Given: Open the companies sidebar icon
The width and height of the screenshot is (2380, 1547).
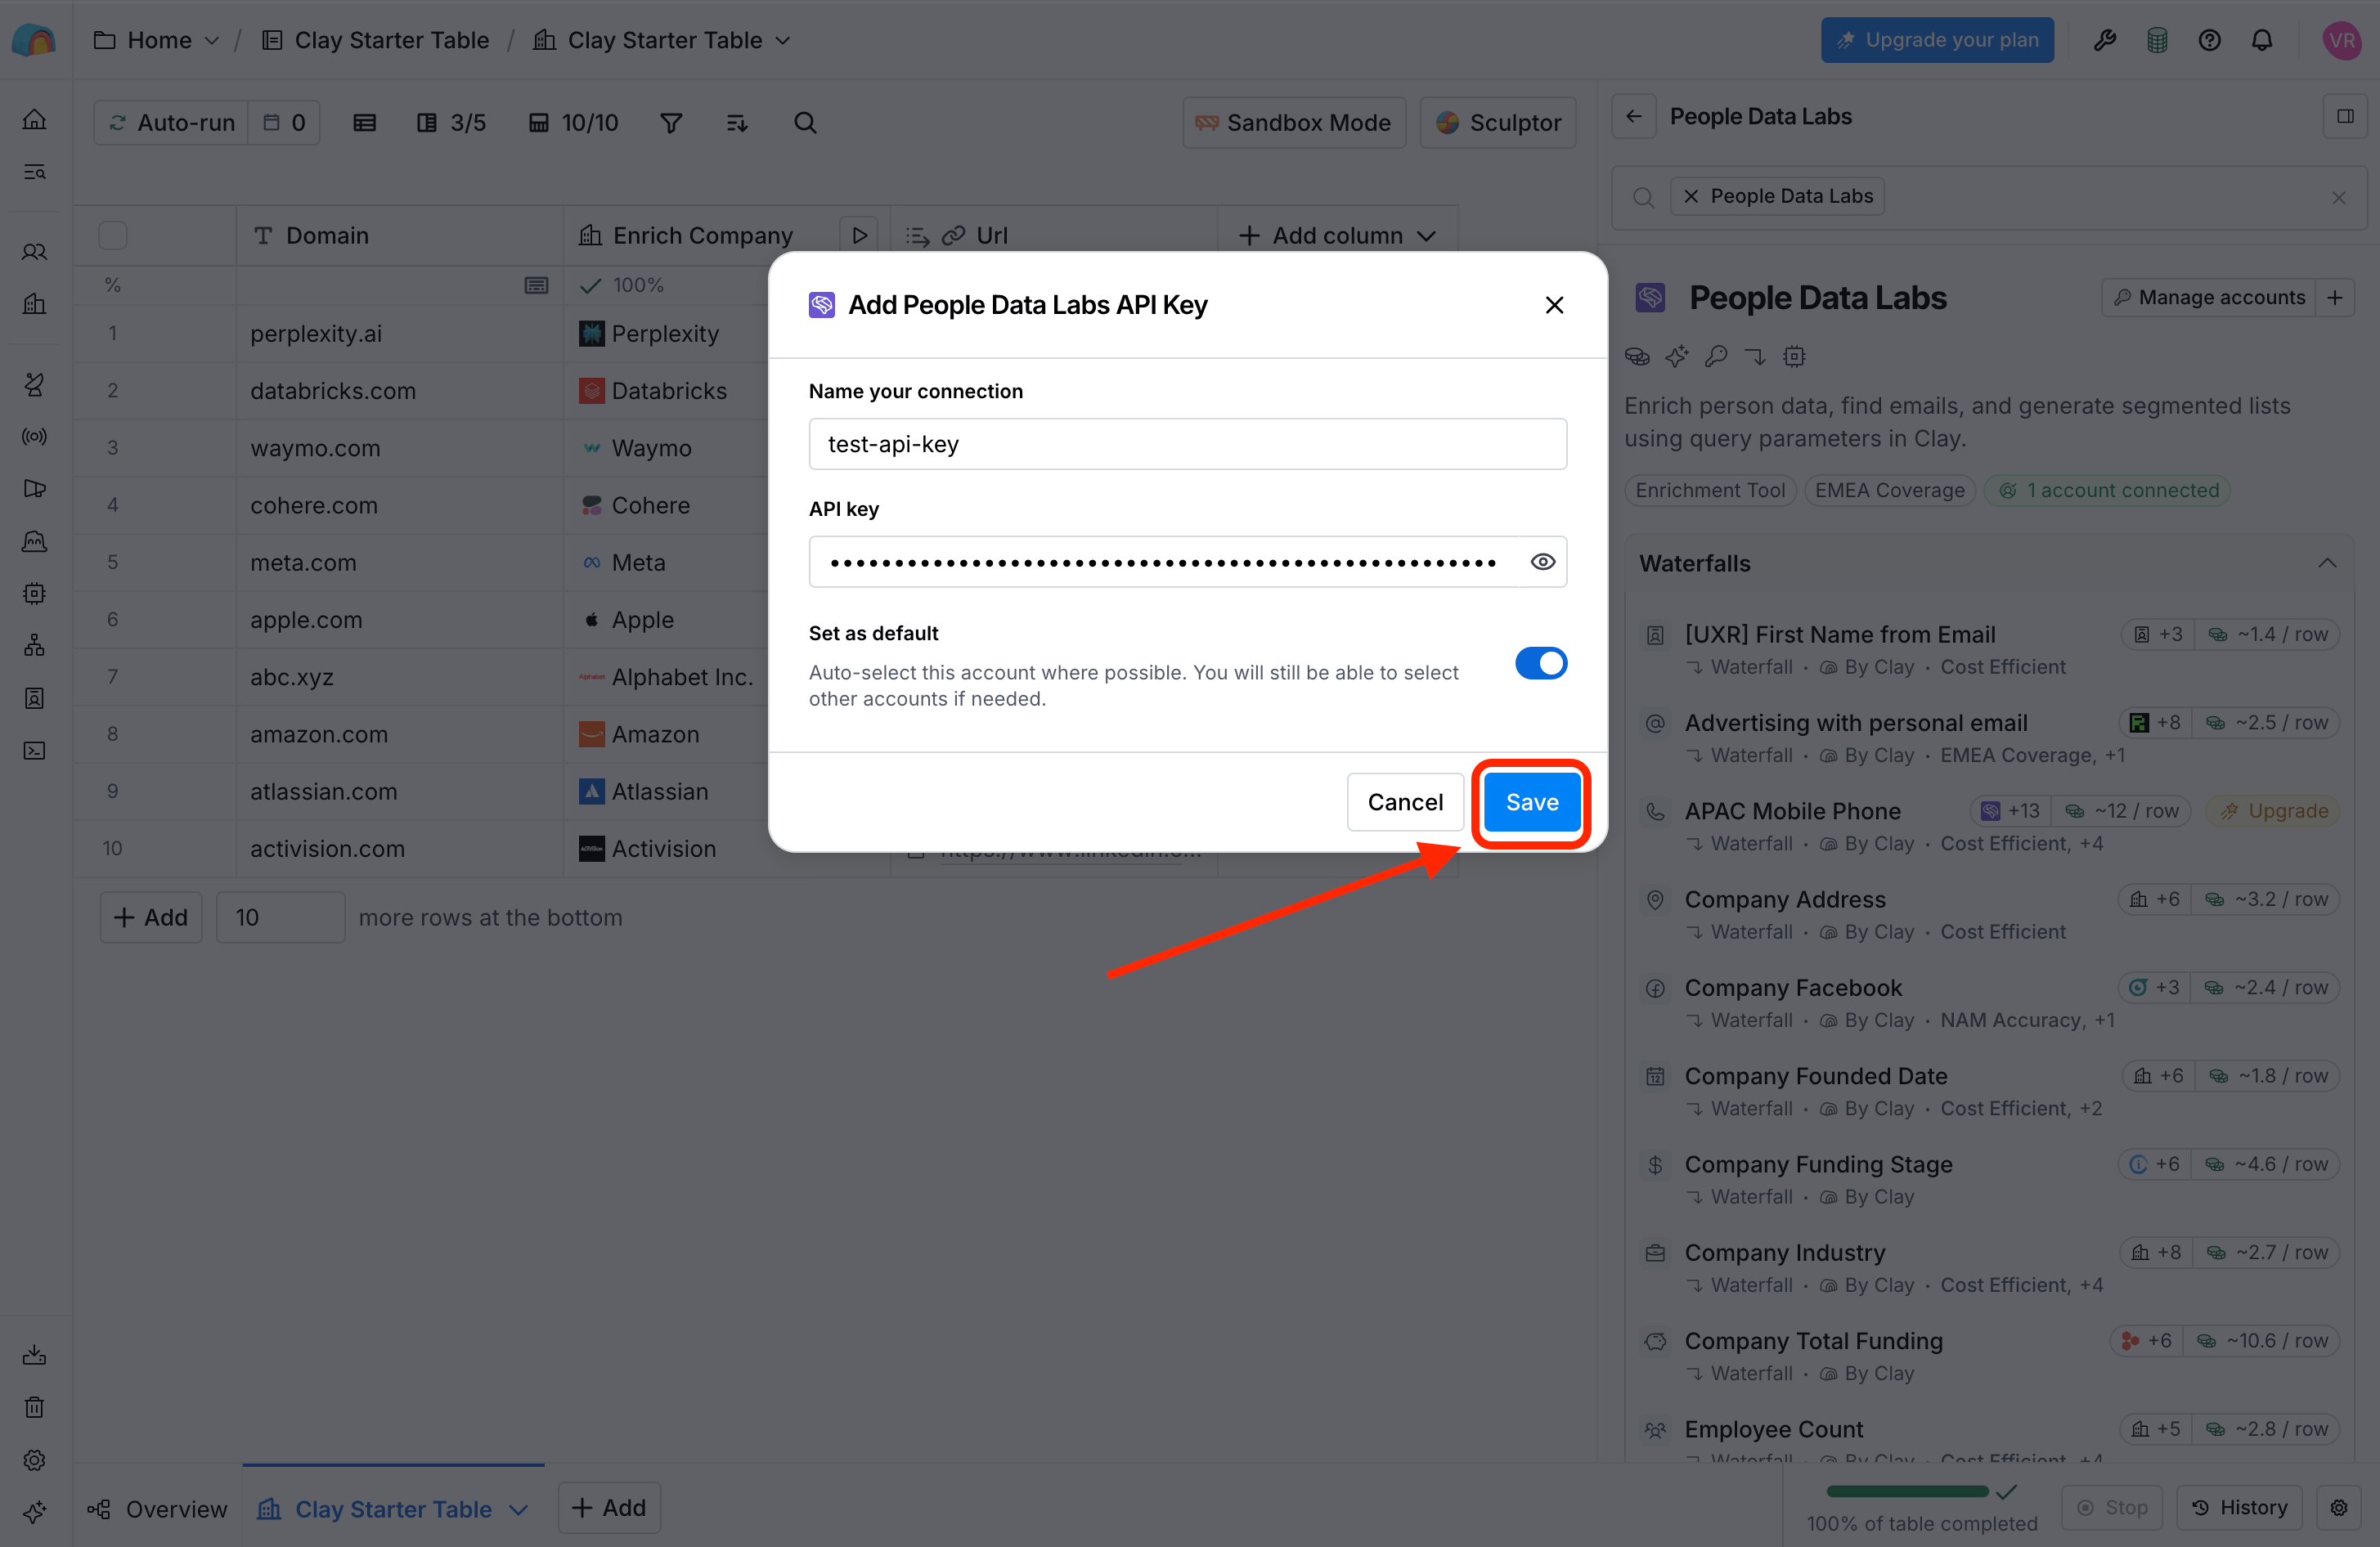Looking at the screenshot, I should pos(35,304).
